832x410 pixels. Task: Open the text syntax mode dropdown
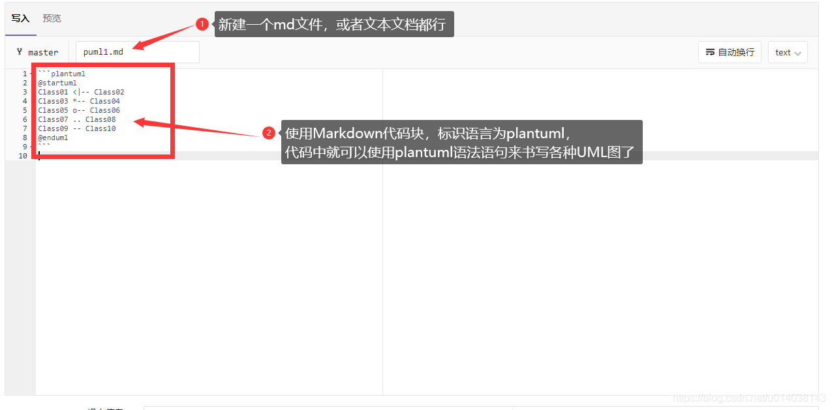pos(788,52)
